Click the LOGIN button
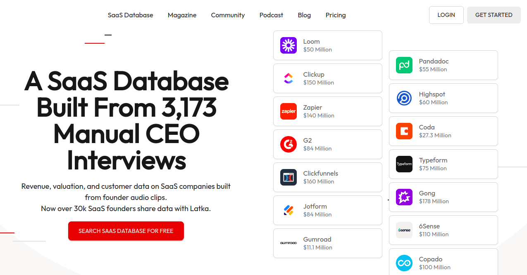Viewport: 527px width, 275px height. (446, 15)
